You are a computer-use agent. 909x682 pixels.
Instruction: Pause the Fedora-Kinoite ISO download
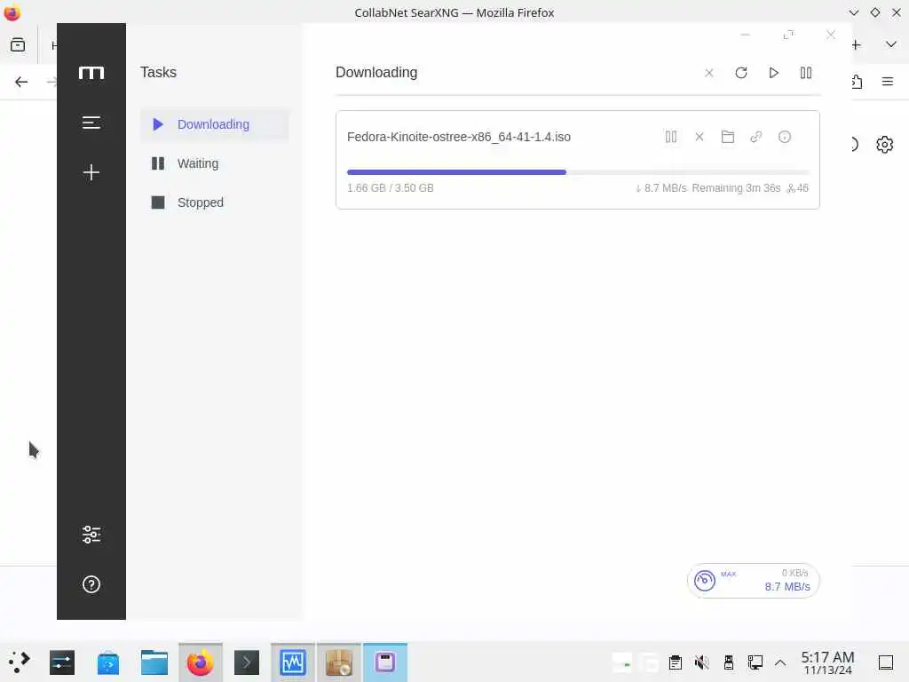coord(671,137)
